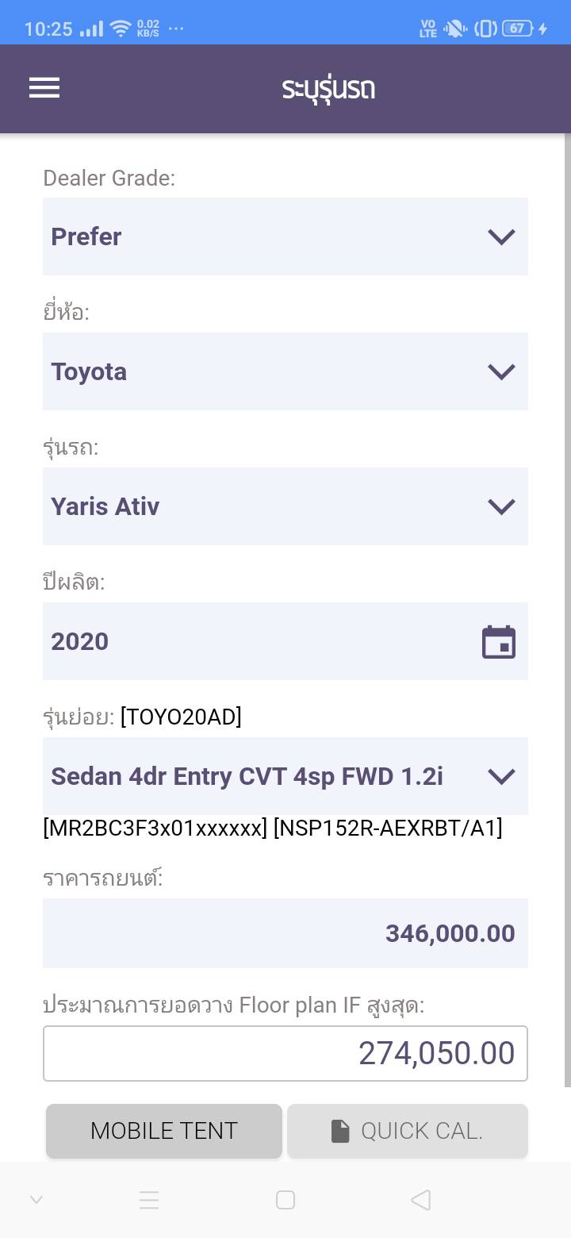
Task: Click the Floor plan IF amount field
Action: tap(285, 1053)
